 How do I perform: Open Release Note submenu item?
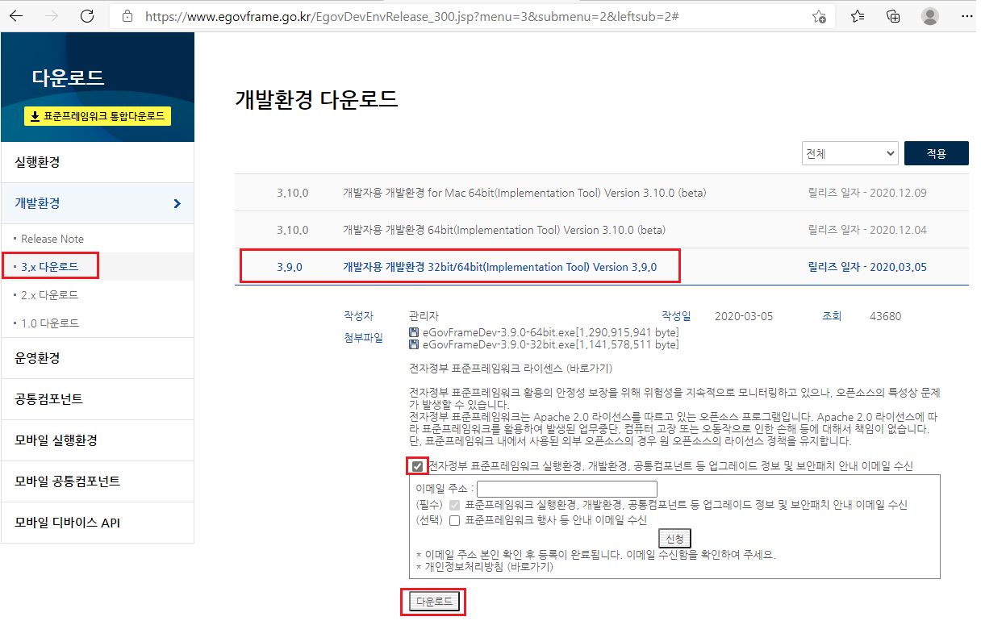click(x=52, y=239)
